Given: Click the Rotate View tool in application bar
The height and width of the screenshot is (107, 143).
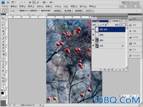Looking at the screenshot, I should 38,2.
